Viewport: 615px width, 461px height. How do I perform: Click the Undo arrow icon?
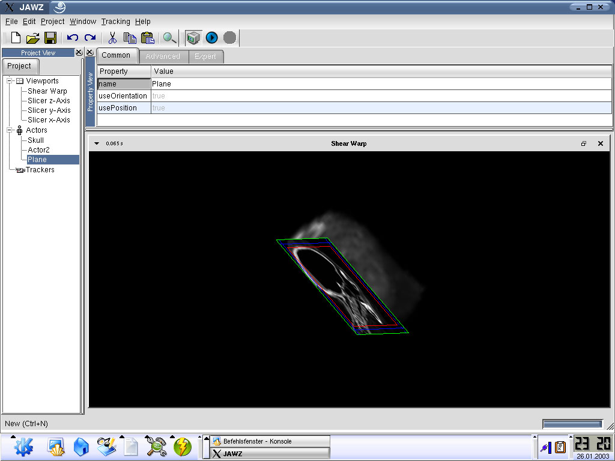[x=73, y=38]
